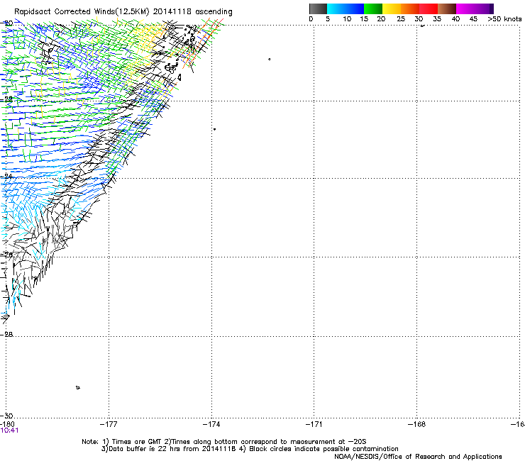This screenshot has height=461, width=525.
Task: Click the purple time stamp '10:41'
Action: coord(9,431)
